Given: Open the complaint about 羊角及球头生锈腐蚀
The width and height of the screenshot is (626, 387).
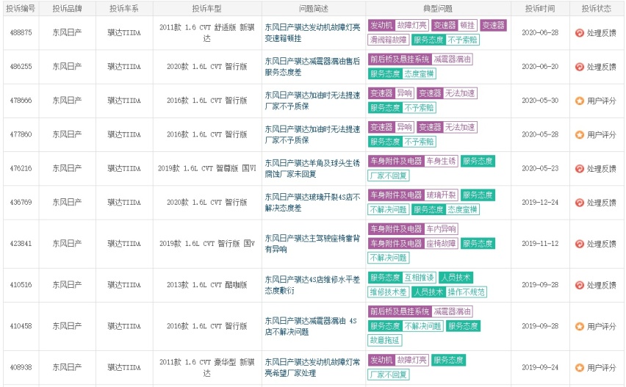Looking at the screenshot, I should (312, 168).
